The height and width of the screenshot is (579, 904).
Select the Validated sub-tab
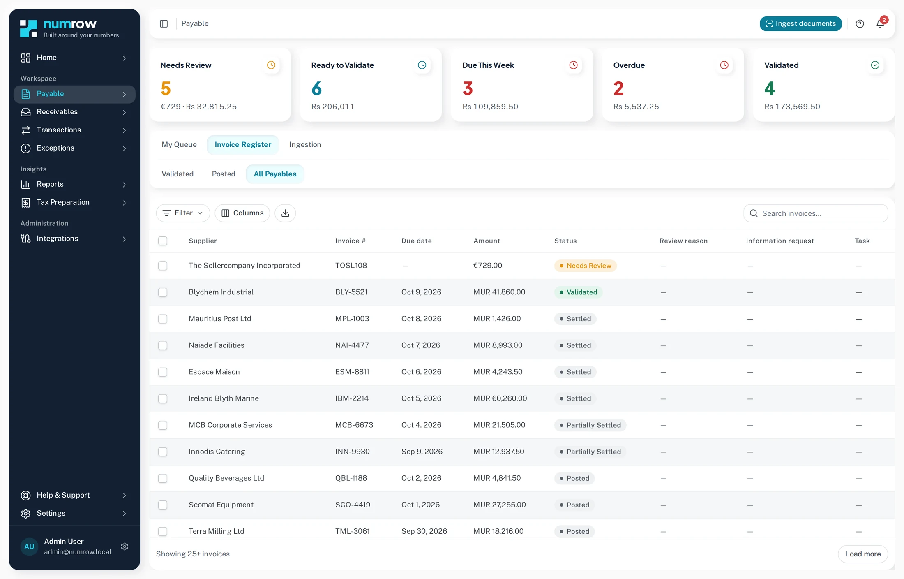178,174
